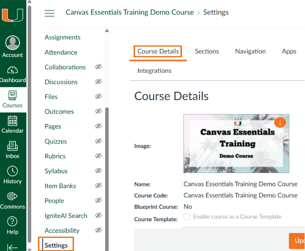This screenshot has width=305, height=251.
Task: Click the Course Details heading
Action: 171,96
